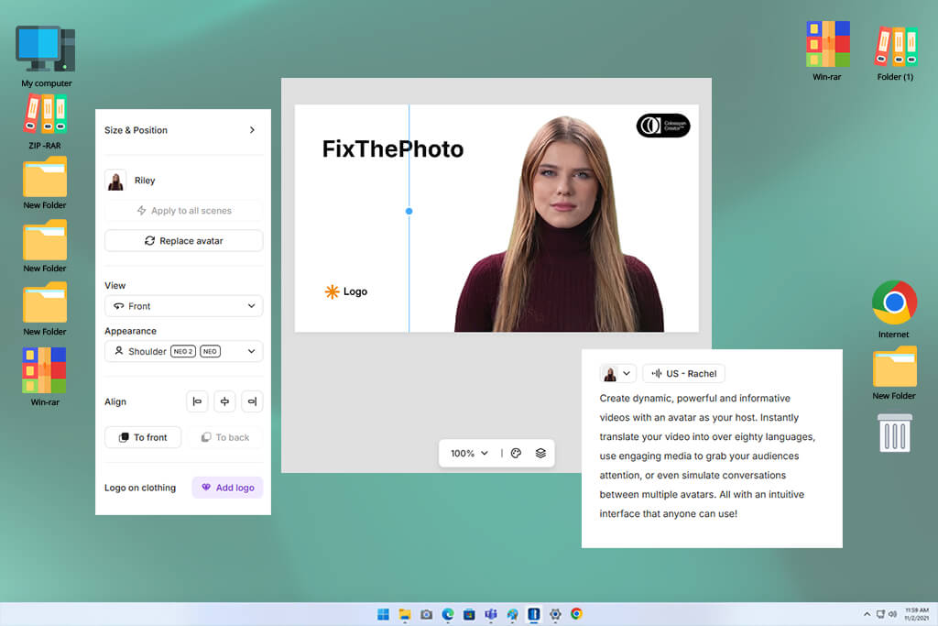Open the New Folder icon on right side
Viewport: 938px width, 626px height.
coord(894,373)
